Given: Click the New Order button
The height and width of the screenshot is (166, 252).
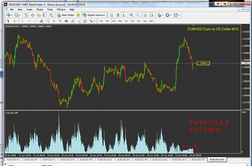Looking at the screenshot, I should (66, 15).
